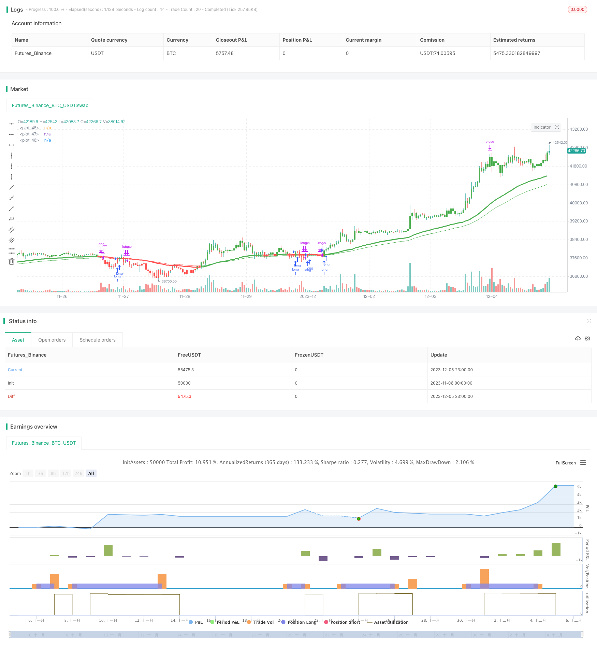Click the FullScreen button
The image size is (597, 648).
[565, 463]
